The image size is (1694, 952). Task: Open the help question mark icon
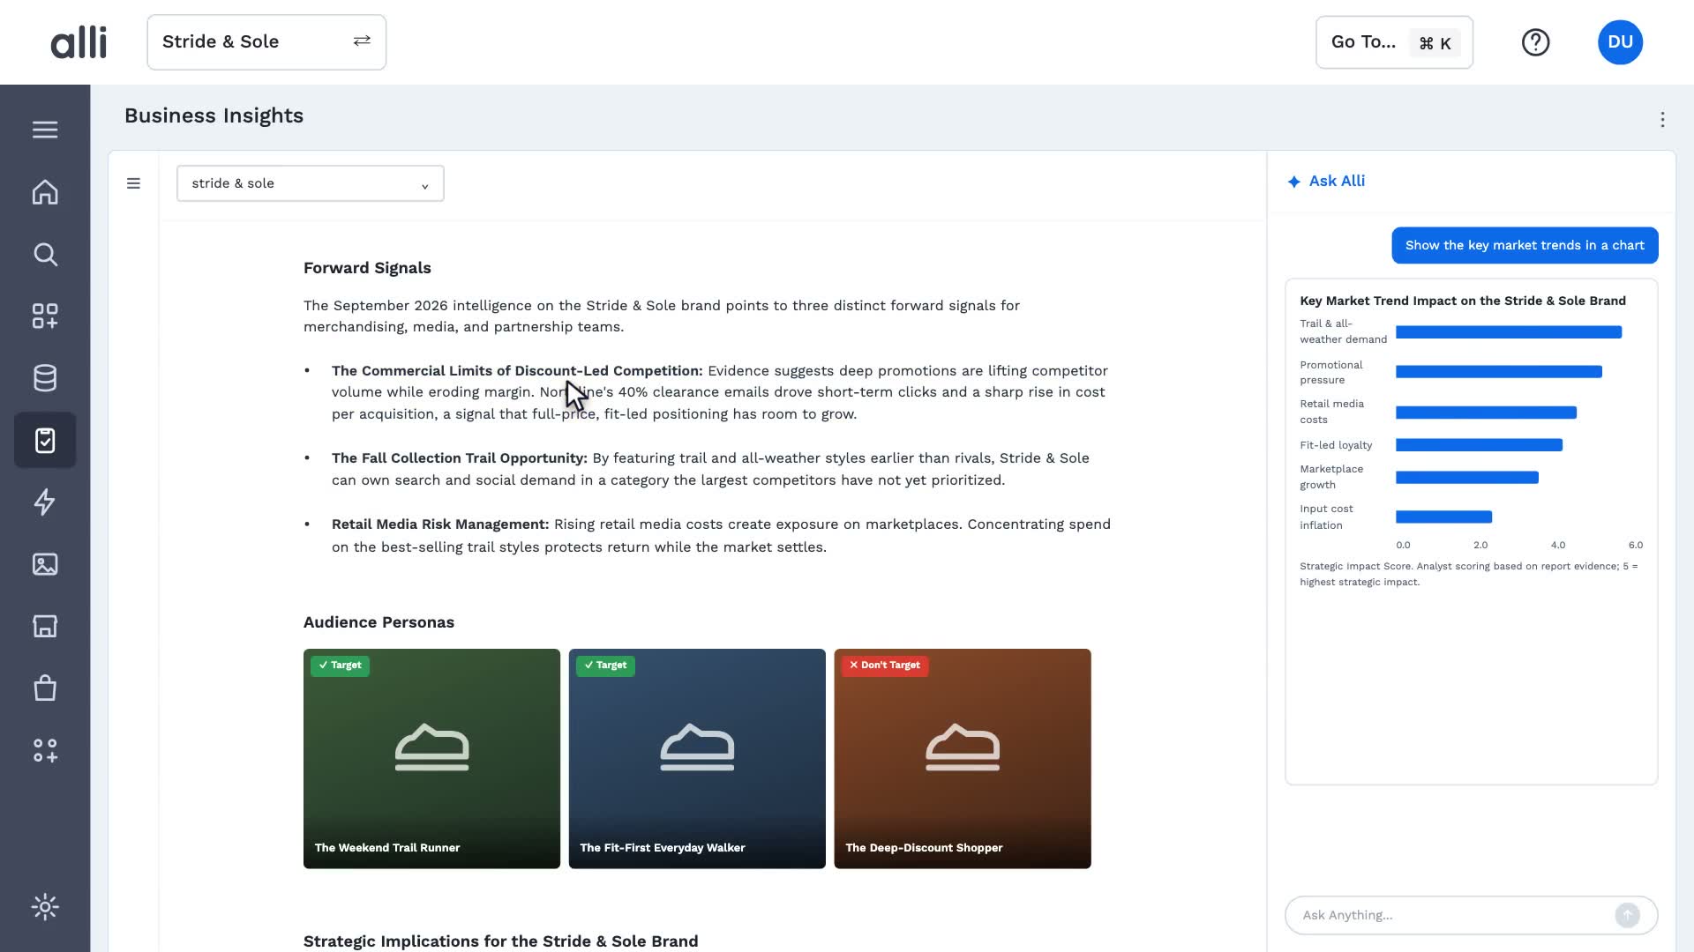point(1535,42)
